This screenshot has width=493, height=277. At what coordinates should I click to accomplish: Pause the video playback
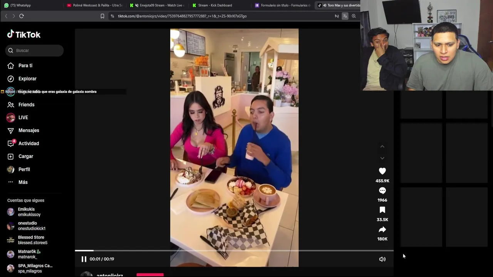84,259
